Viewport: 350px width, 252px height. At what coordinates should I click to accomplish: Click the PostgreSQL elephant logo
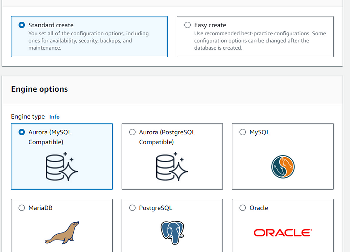172,233
